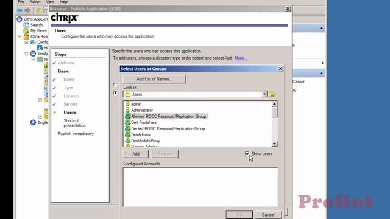
Task: Select the Users wizard step
Action: [x=69, y=113]
